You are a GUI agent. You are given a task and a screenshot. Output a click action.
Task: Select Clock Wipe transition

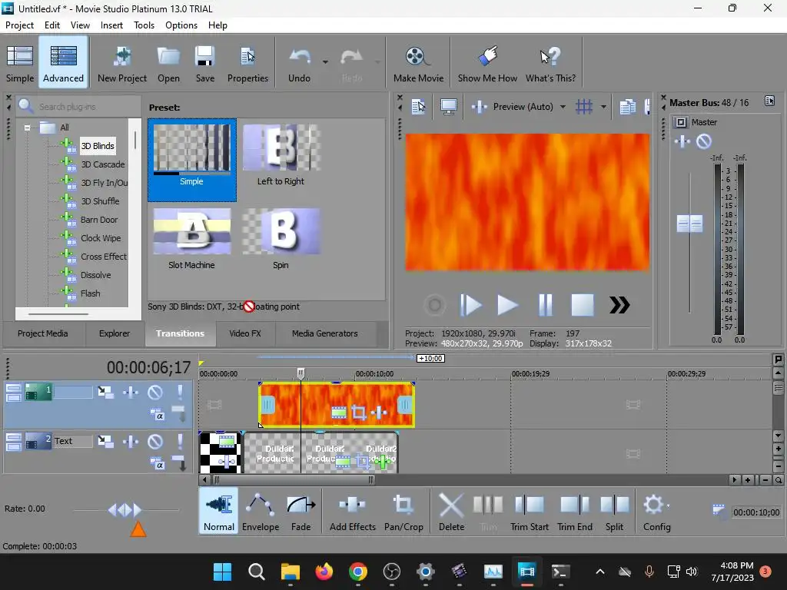click(101, 238)
